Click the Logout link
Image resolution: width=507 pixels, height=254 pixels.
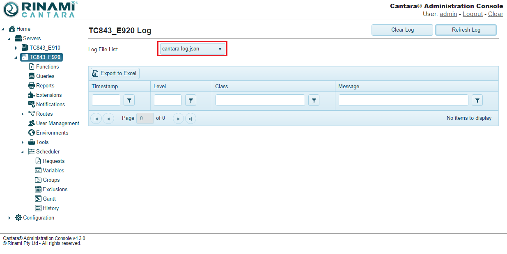coord(473,14)
